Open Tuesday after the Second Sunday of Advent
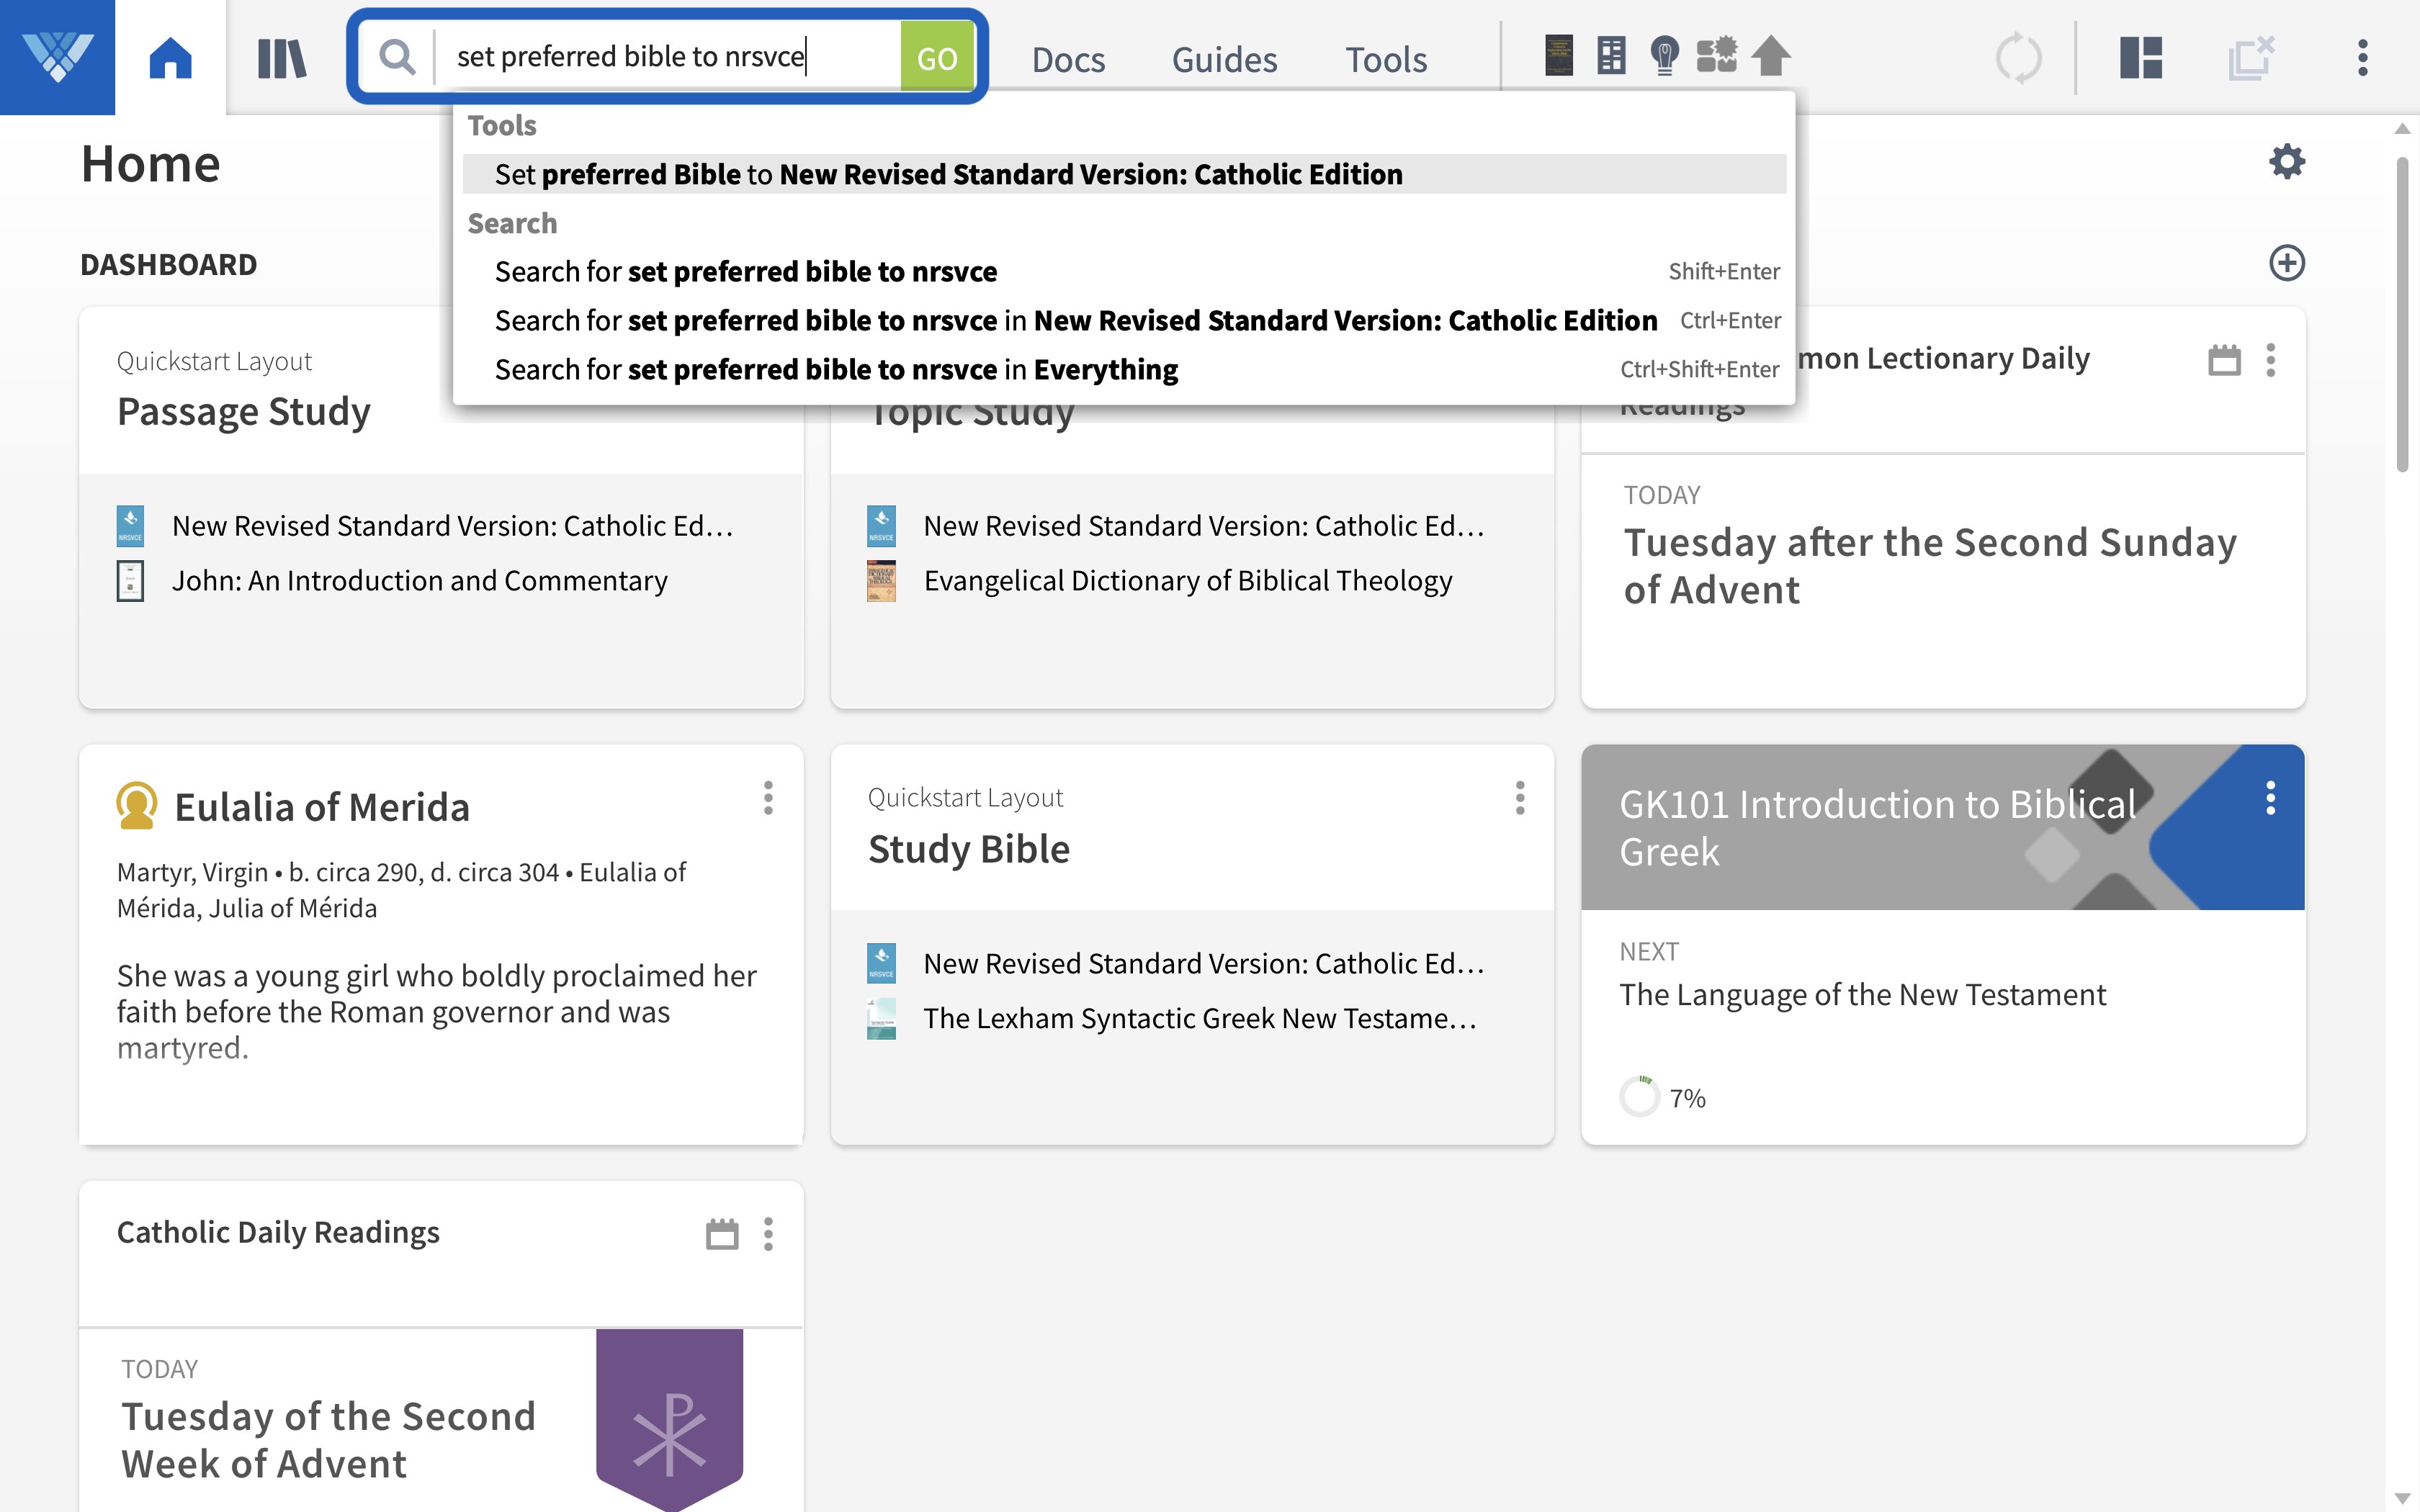Screen dimensions: 2420x1512 click(1929, 566)
